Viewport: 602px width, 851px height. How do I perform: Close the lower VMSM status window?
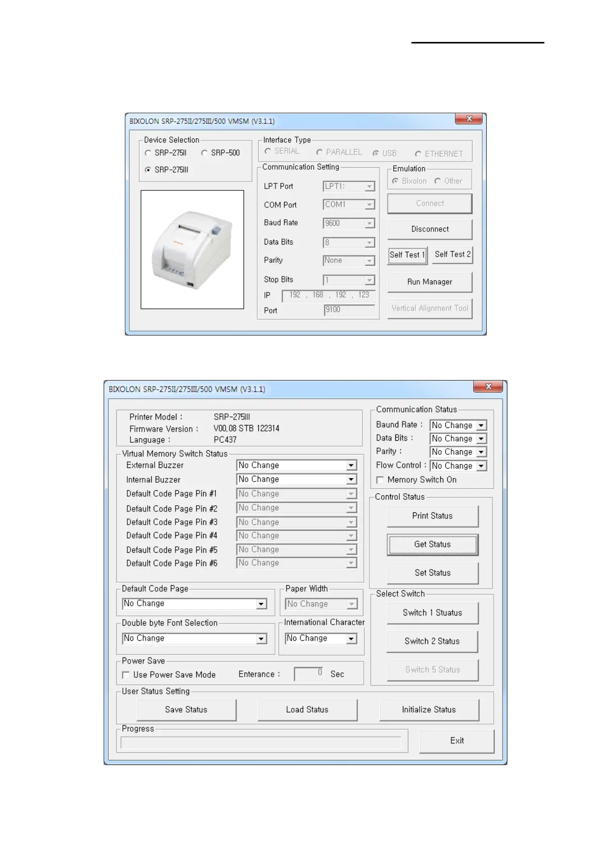(488, 387)
